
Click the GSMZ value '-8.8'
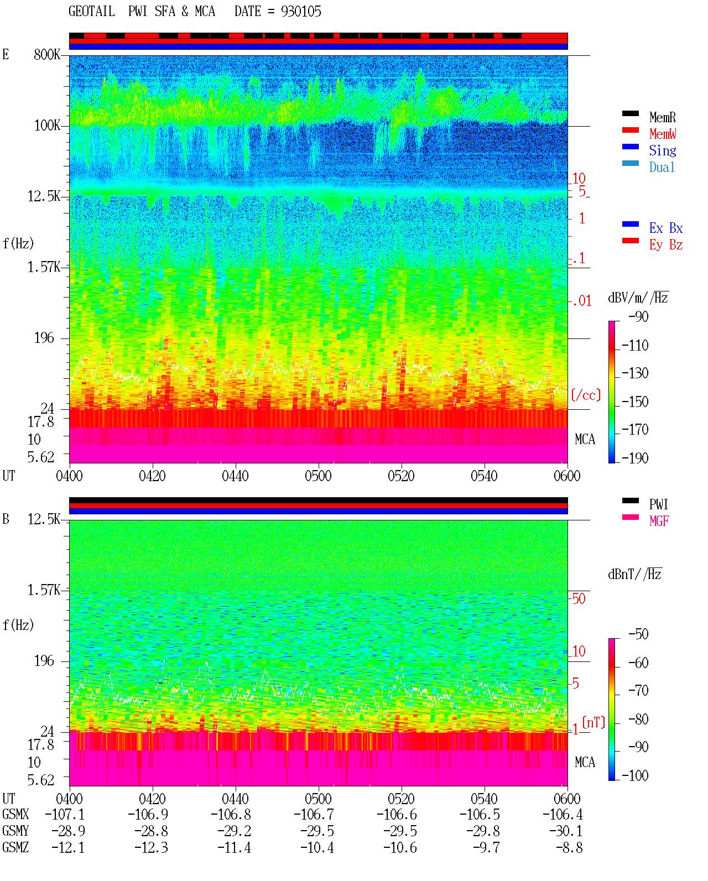[569, 848]
